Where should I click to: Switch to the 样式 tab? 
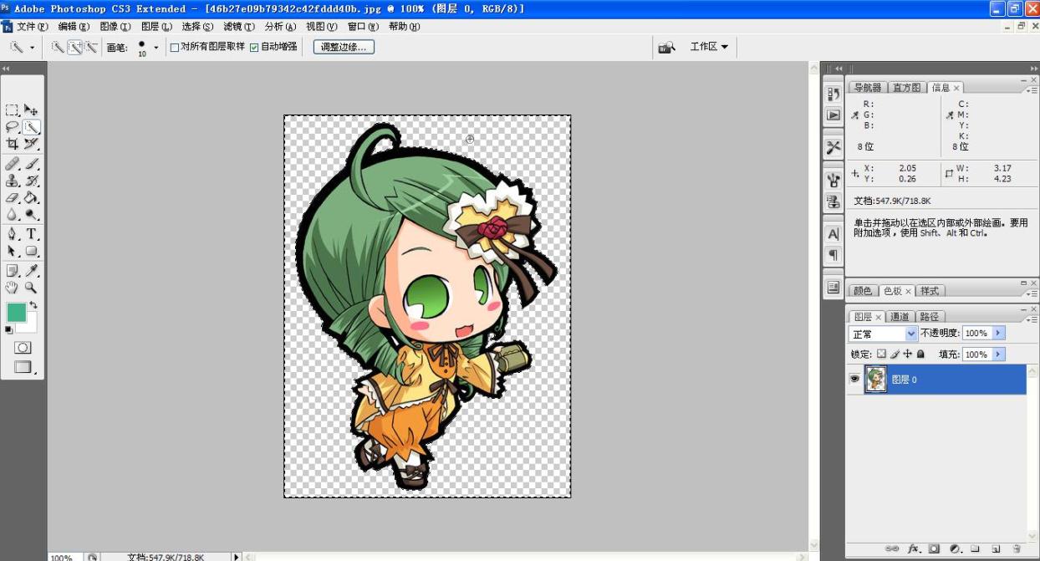coord(930,291)
